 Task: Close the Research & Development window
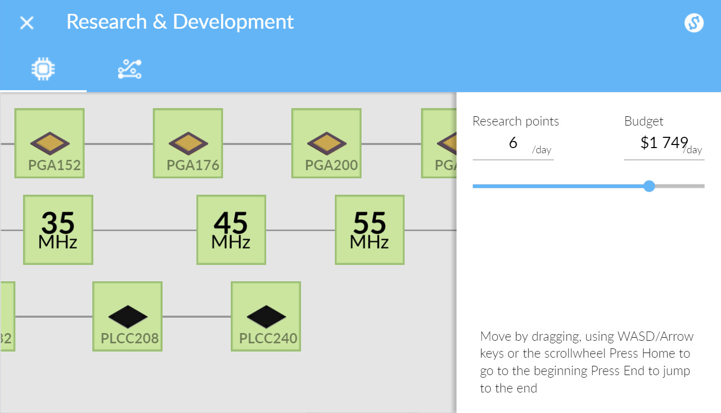[x=27, y=23]
